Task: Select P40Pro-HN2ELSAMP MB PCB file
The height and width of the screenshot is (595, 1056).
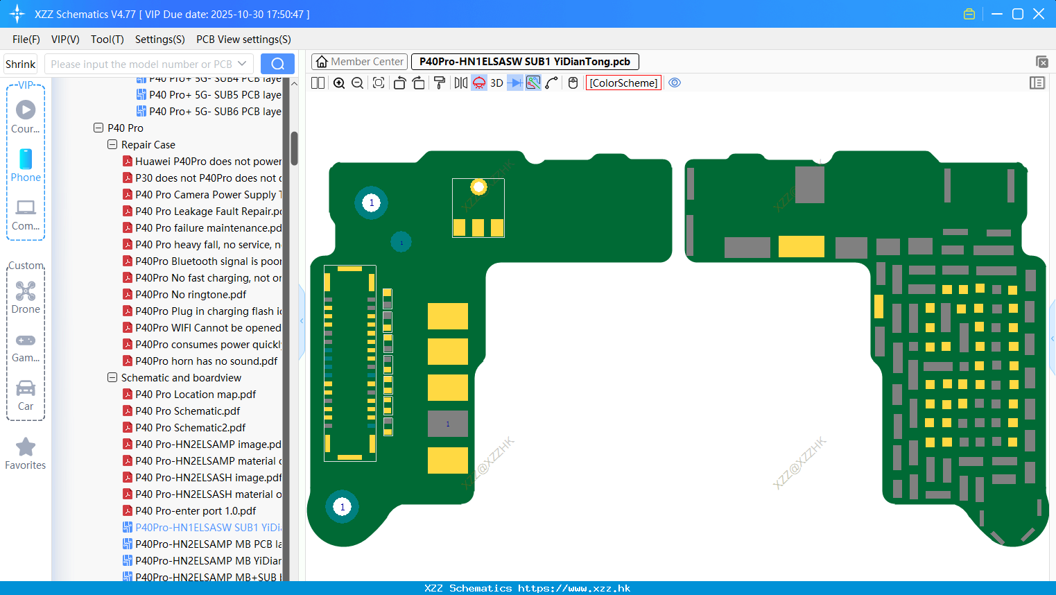Action: pyautogui.click(x=208, y=544)
